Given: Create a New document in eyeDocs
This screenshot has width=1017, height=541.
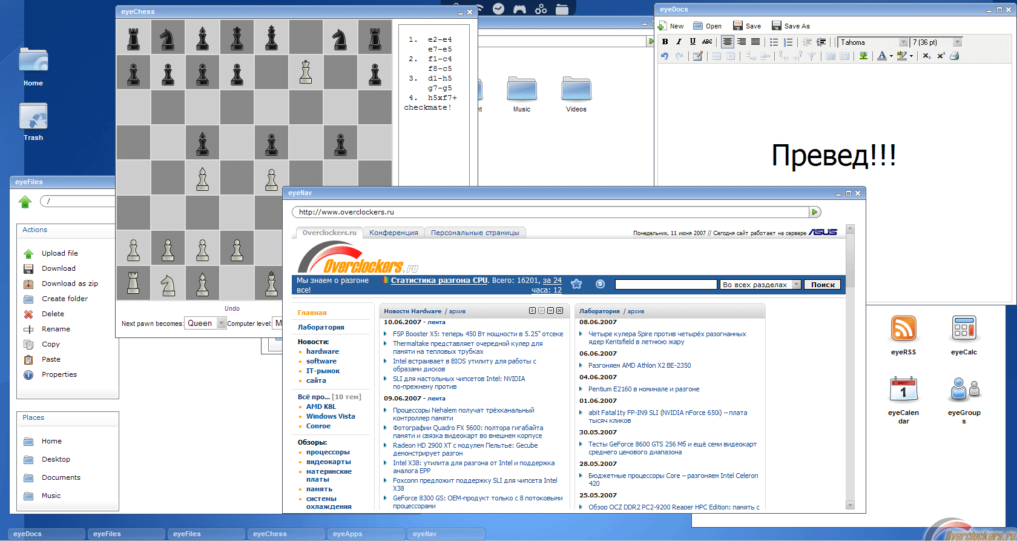Looking at the screenshot, I should click(671, 26).
